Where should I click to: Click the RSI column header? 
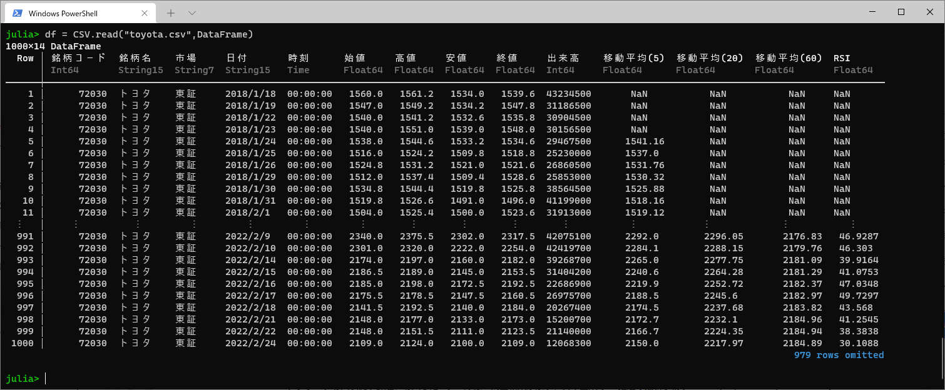click(842, 58)
